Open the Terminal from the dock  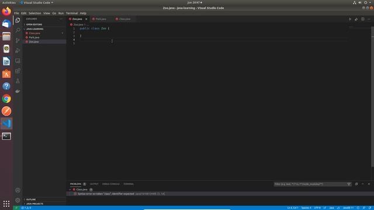tap(6, 136)
